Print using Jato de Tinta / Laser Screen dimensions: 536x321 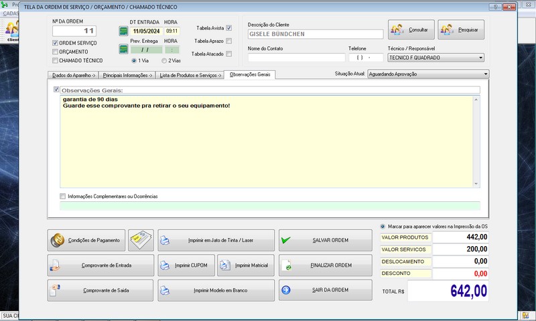click(216, 241)
